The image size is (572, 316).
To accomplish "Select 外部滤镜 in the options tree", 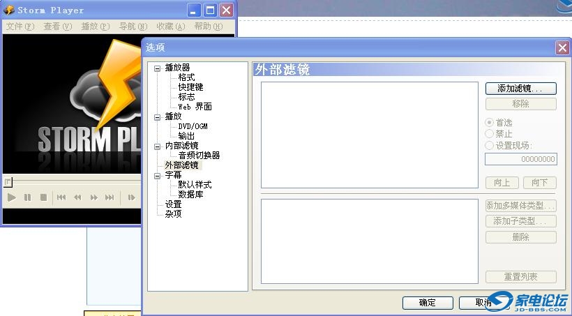I will (181, 165).
